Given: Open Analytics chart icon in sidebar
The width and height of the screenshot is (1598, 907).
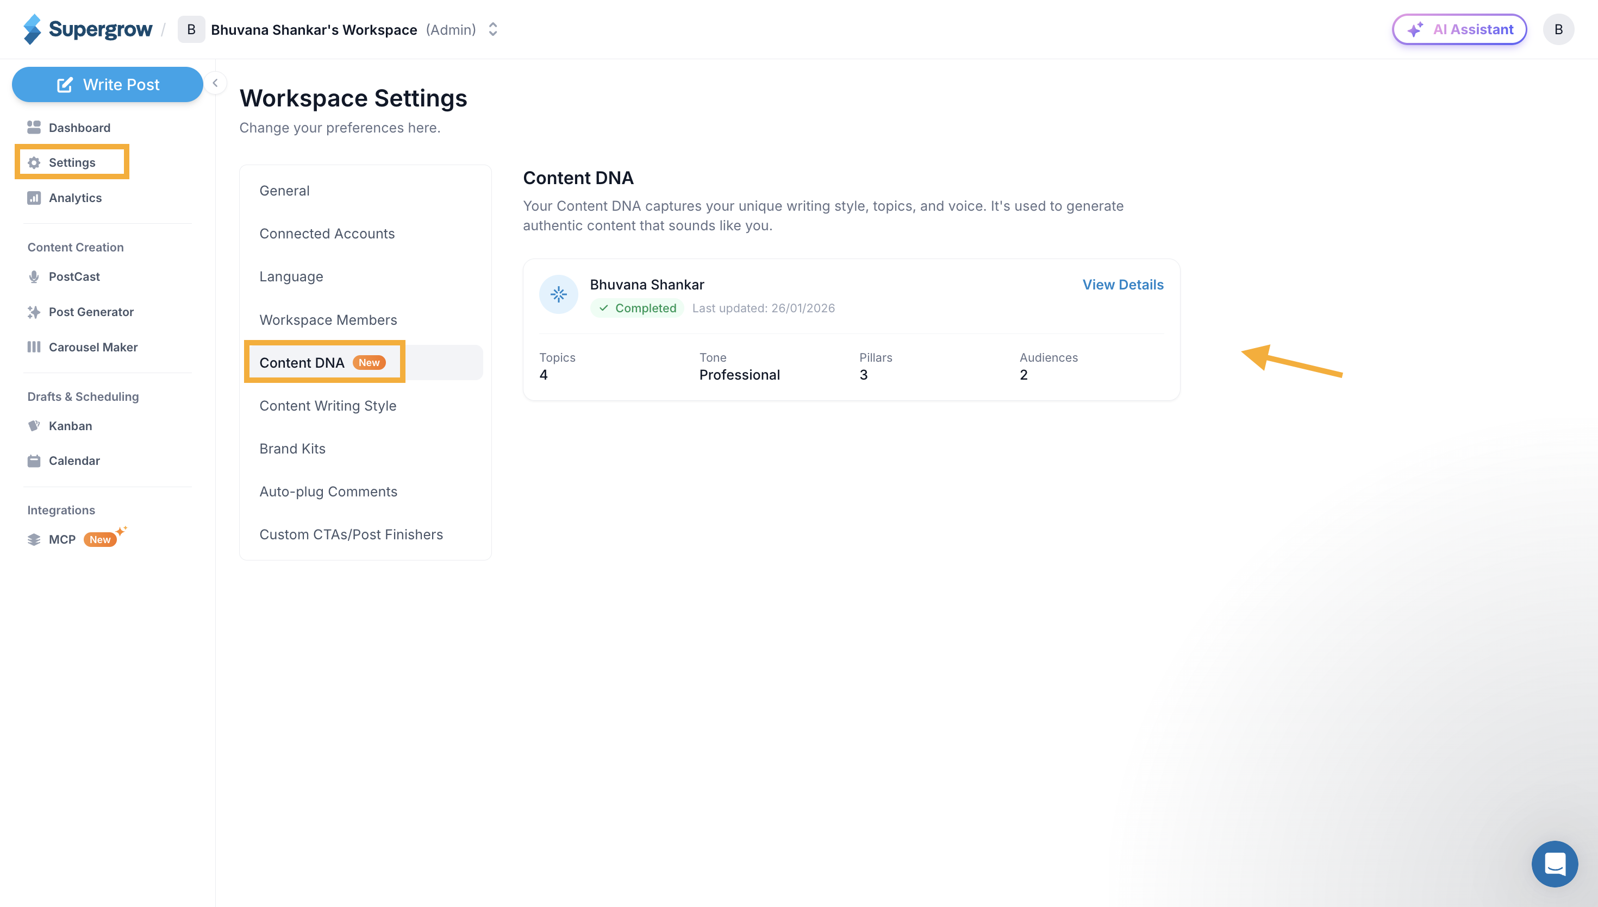Looking at the screenshot, I should pyautogui.click(x=34, y=198).
